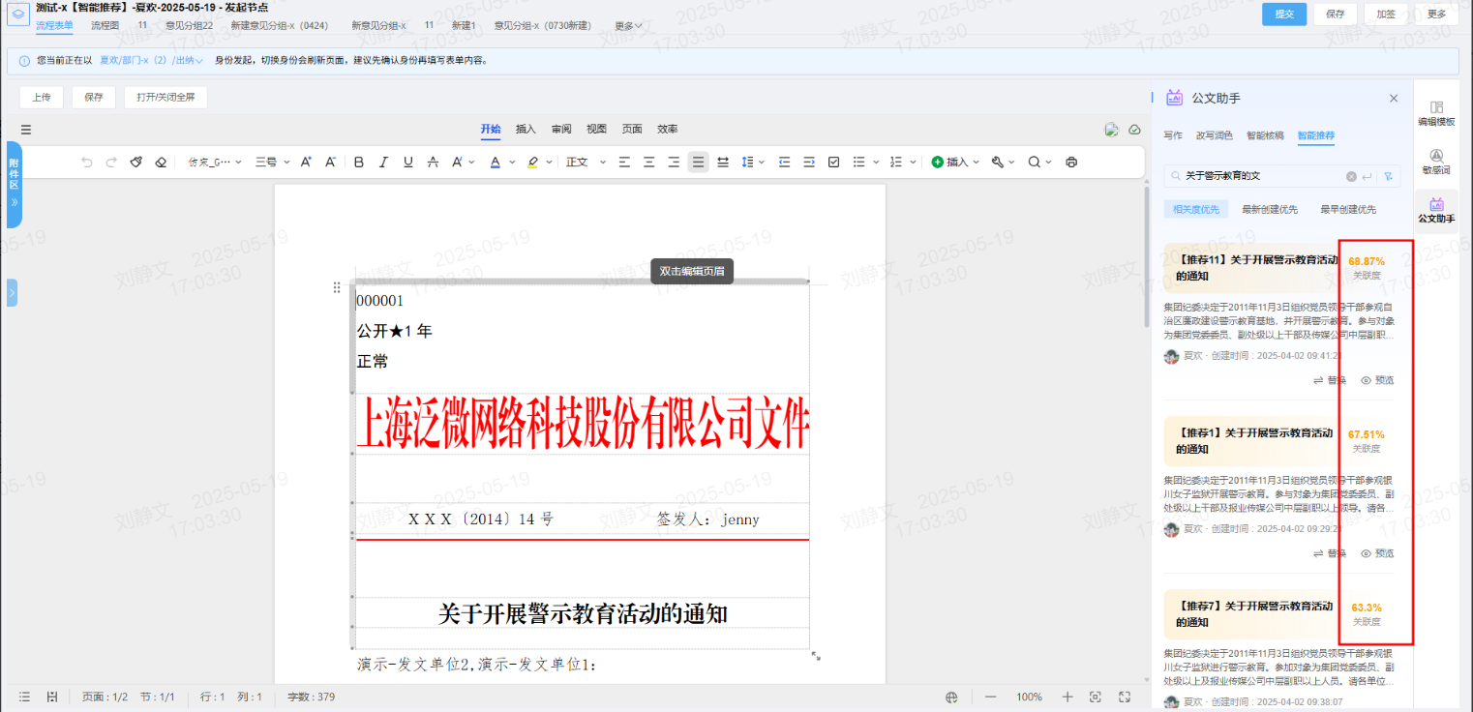The height and width of the screenshot is (712, 1473).
Task: Align text left
Action: (x=624, y=162)
